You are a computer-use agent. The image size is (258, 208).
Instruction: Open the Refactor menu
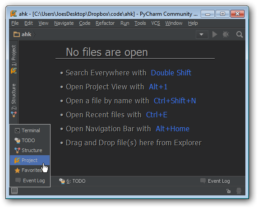(x=105, y=23)
